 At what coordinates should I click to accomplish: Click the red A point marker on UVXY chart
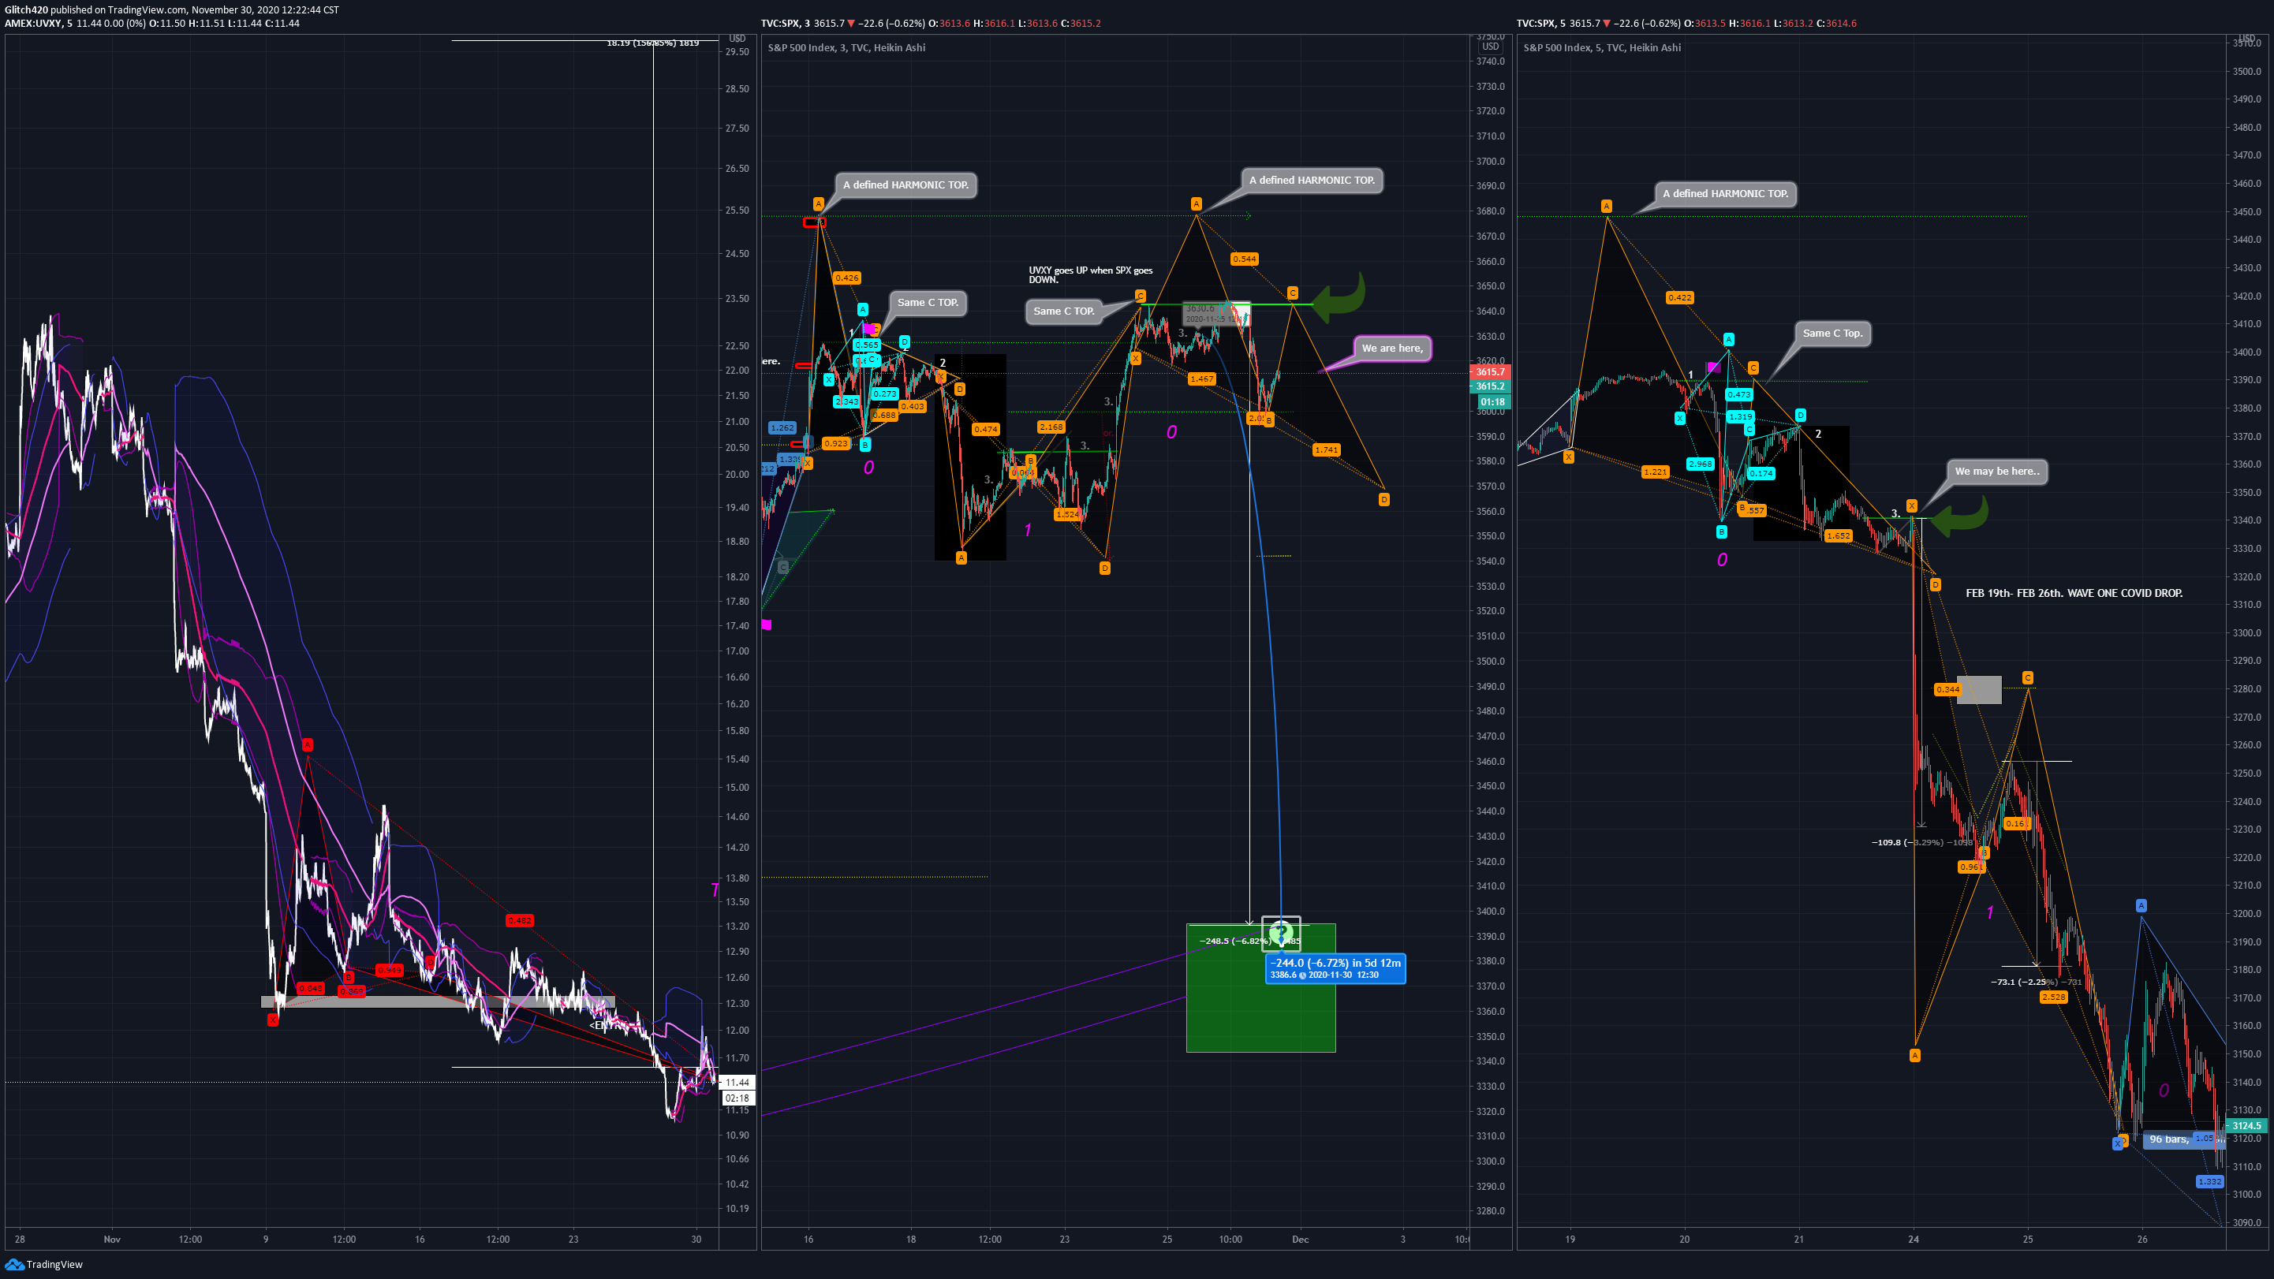click(306, 745)
